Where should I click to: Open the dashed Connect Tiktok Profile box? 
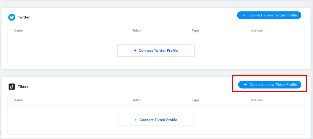point(156,120)
